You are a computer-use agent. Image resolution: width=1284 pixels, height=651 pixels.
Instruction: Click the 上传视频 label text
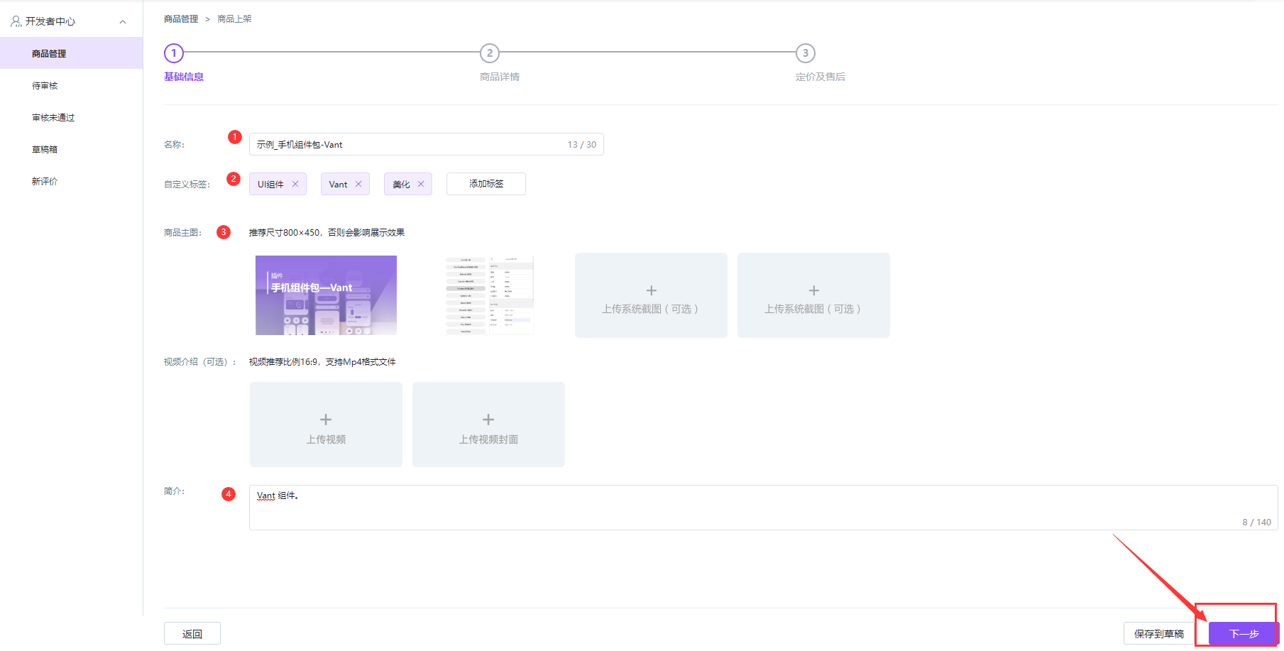(326, 439)
